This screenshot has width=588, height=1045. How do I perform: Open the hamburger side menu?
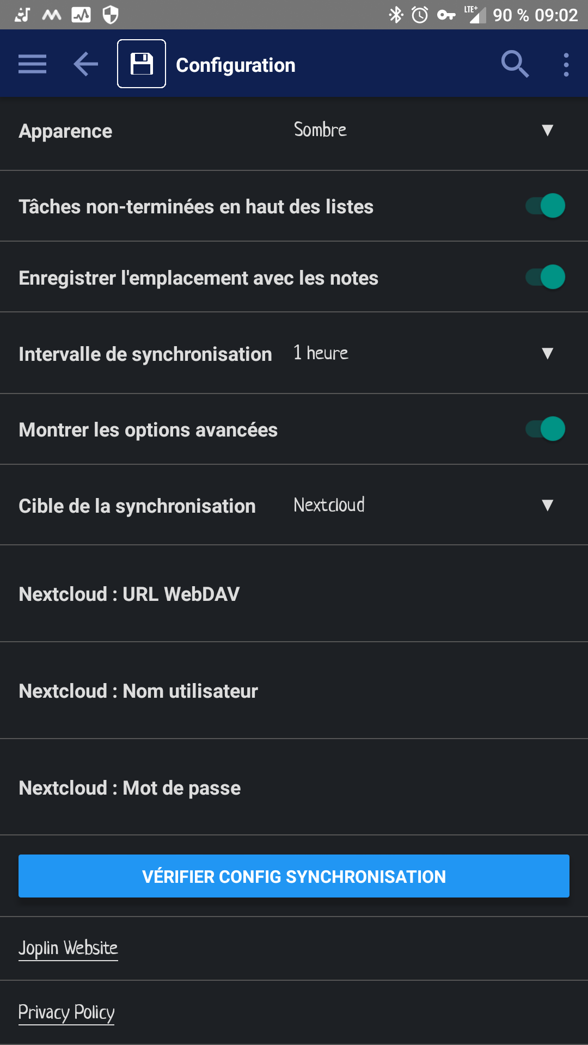click(x=32, y=64)
